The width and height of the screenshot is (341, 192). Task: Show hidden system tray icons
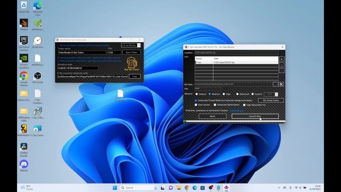click(x=279, y=188)
